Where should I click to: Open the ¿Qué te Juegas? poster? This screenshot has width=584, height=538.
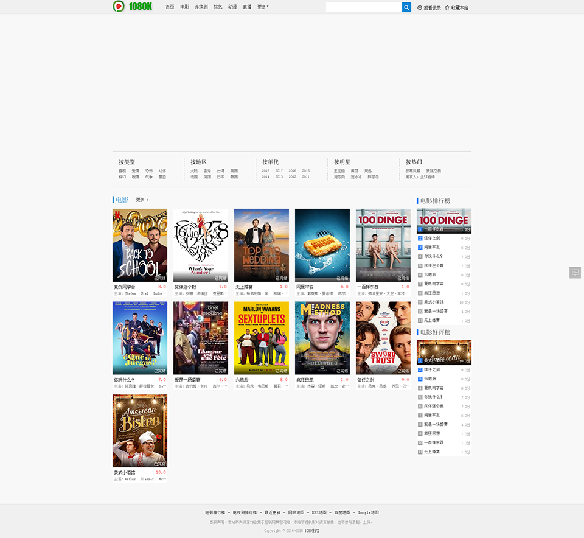click(140, 338)
